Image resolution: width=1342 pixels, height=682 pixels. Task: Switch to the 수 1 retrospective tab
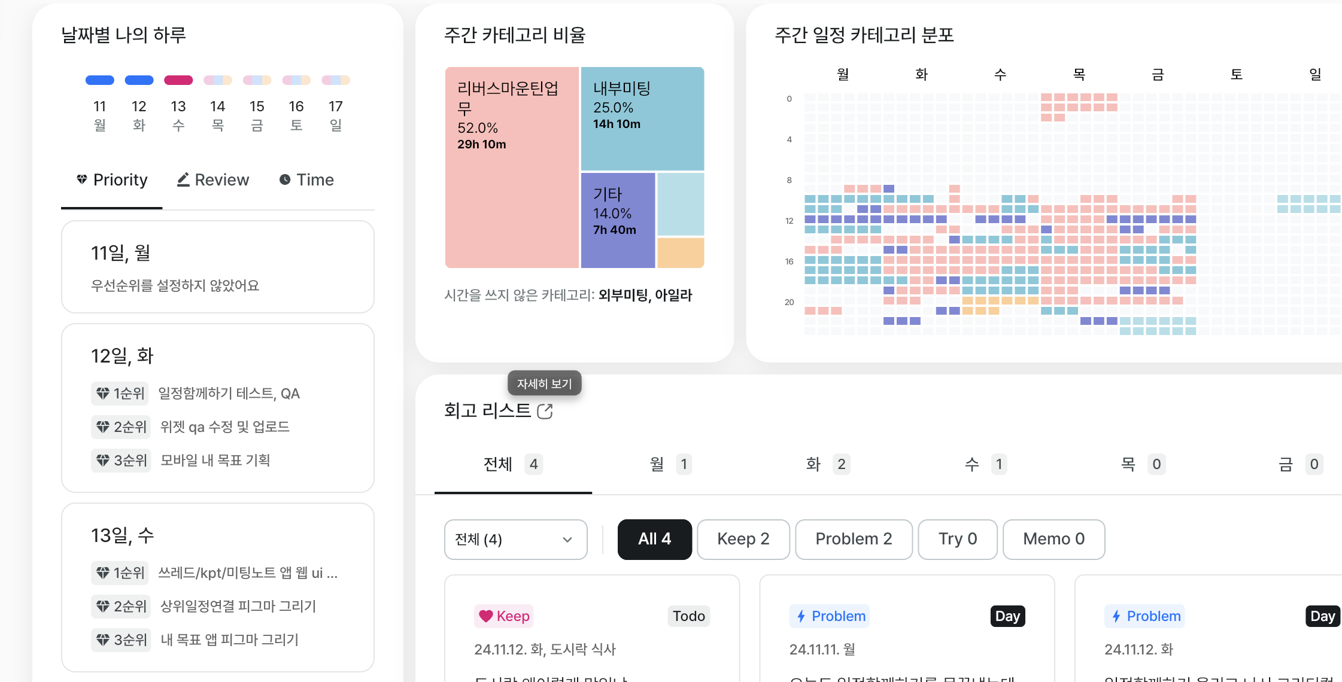click(986, 464)
